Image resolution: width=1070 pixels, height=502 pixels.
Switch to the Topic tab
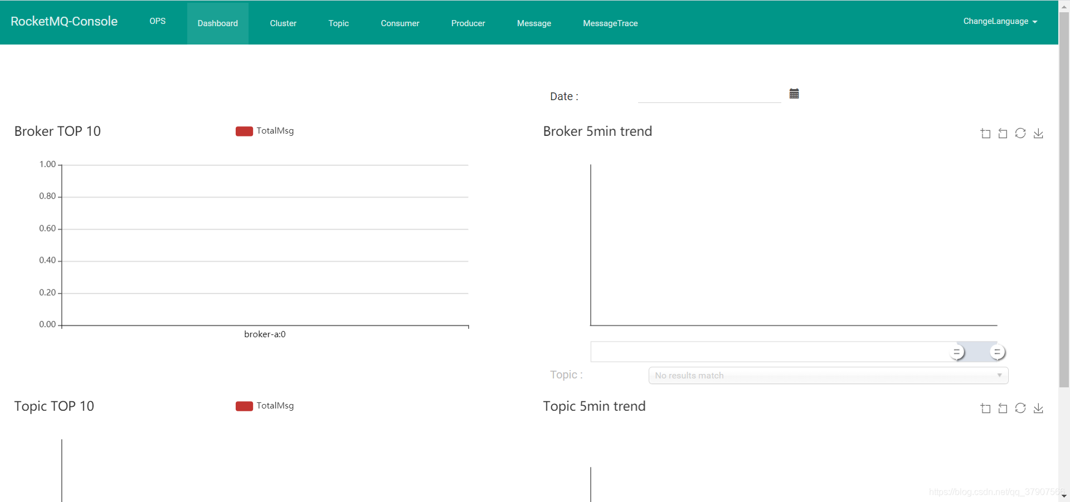(338, 23)
